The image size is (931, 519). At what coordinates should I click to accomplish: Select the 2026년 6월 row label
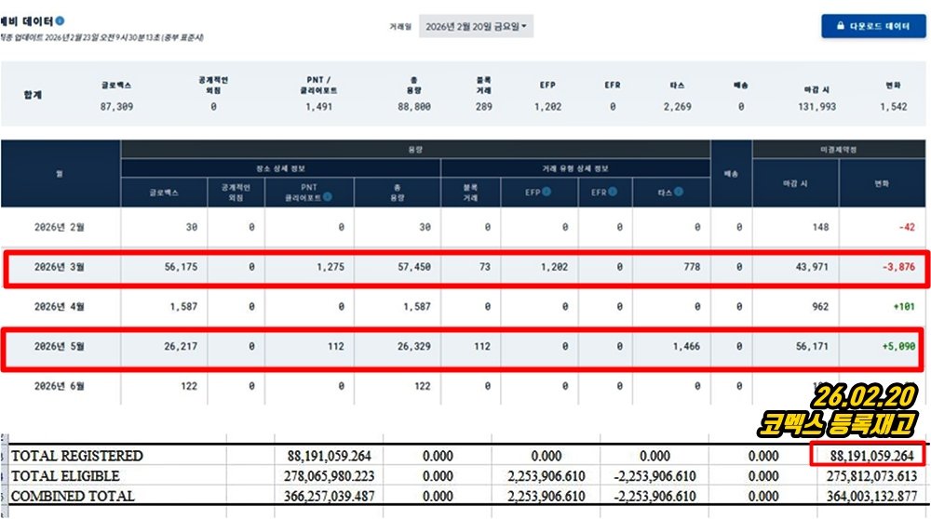(x=61, y=385)
